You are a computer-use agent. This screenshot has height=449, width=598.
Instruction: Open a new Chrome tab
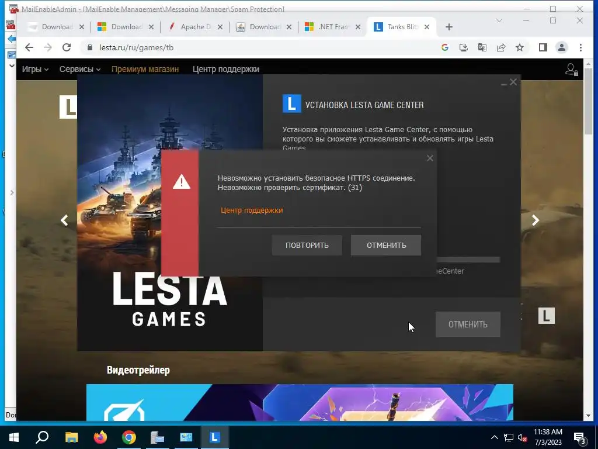pos(449,27)
